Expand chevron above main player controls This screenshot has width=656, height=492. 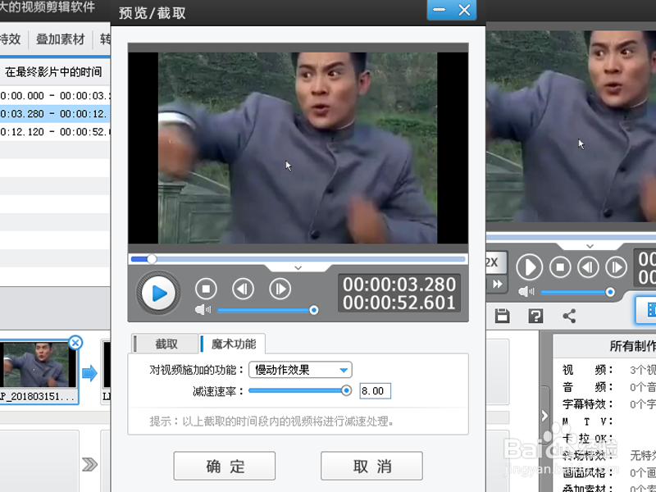point(590,247)
